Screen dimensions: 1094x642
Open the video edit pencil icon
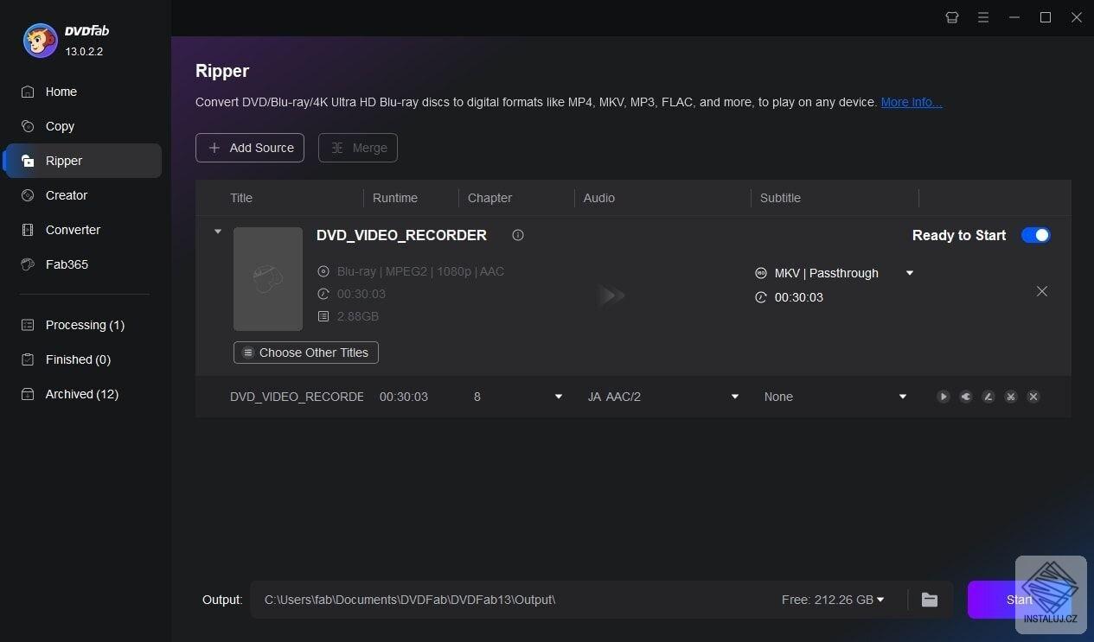pyautogui.click(x=988, y=397)
